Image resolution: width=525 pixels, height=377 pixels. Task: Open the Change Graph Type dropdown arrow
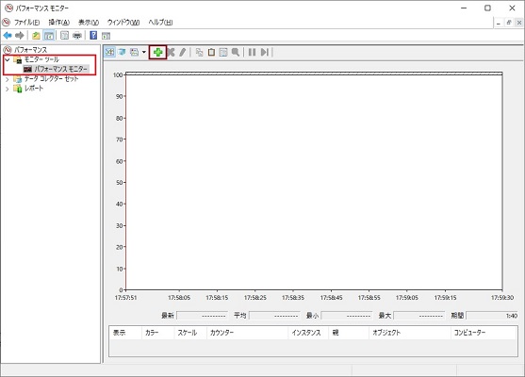pos(144,52)
